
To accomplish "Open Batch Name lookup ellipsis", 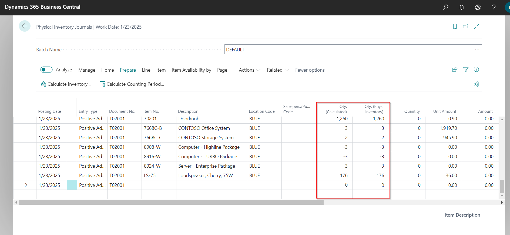I will (477, 50).
